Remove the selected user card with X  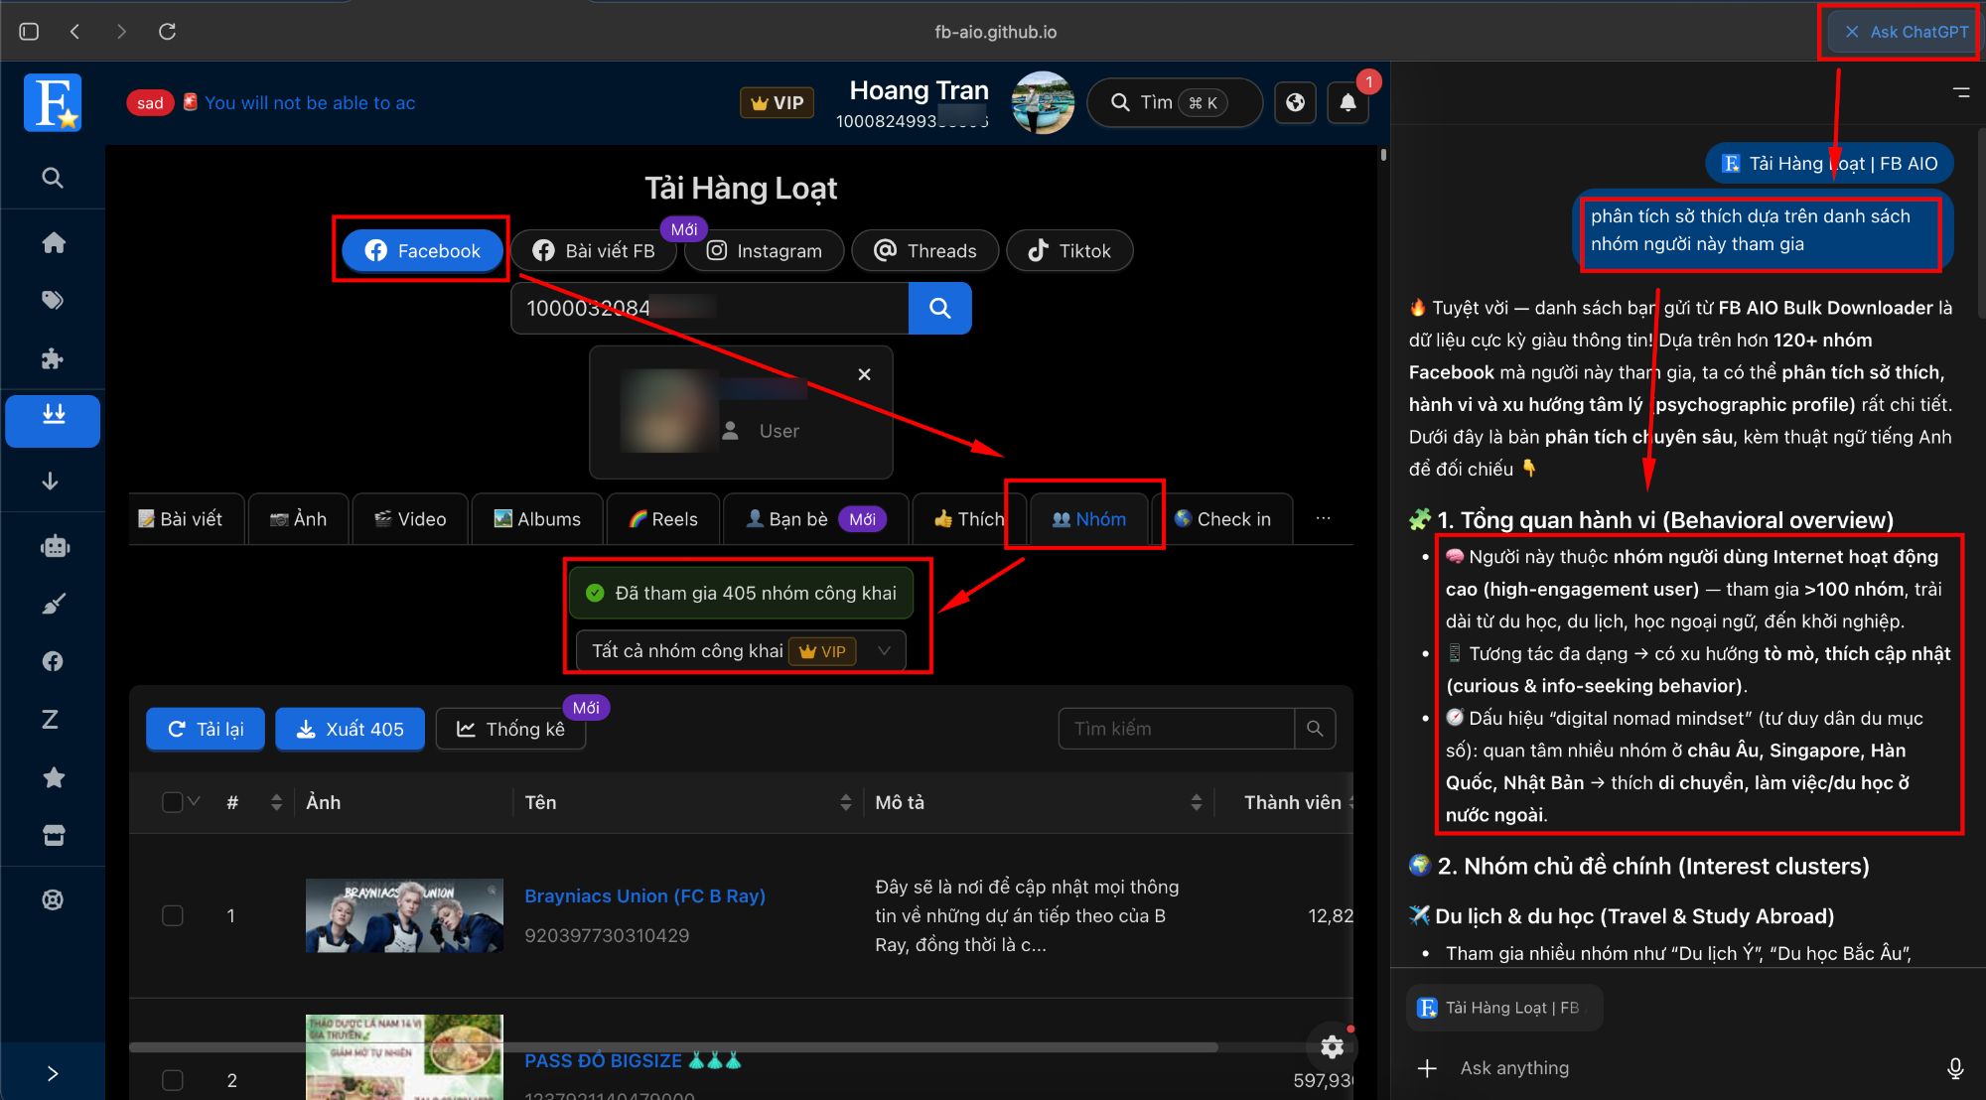coord(864,374)
